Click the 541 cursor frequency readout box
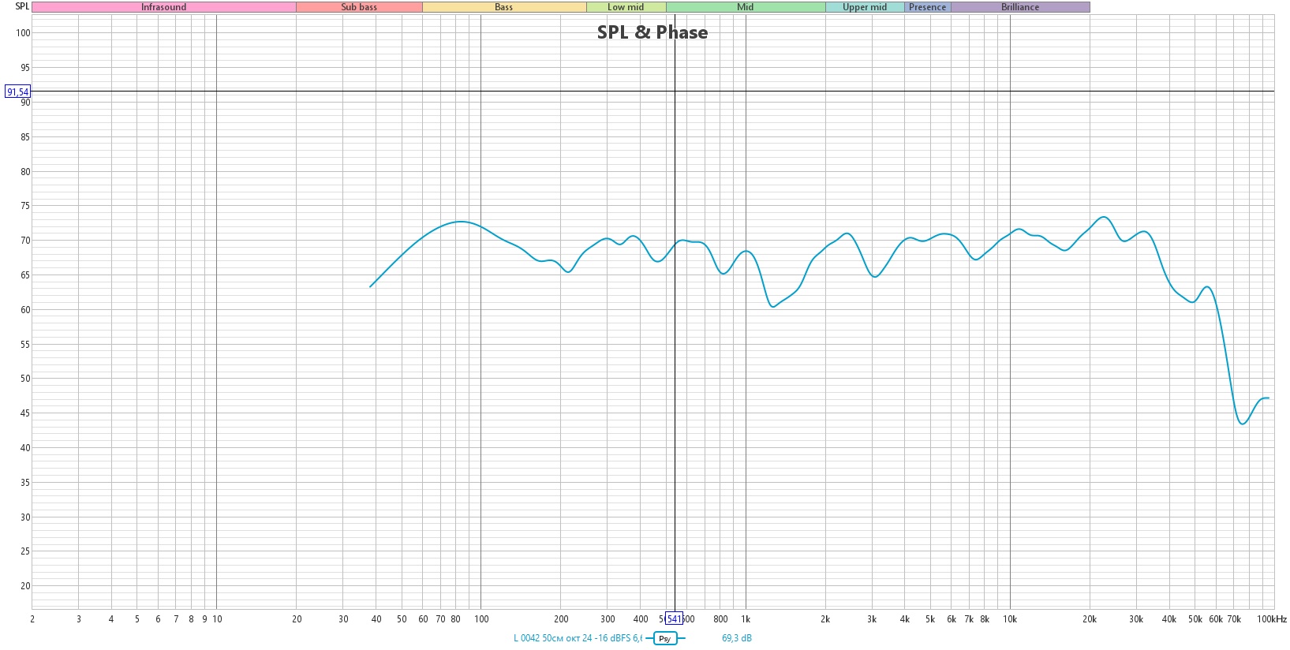The height and width of the screenshot is (650, 1290). click(675, 619)
